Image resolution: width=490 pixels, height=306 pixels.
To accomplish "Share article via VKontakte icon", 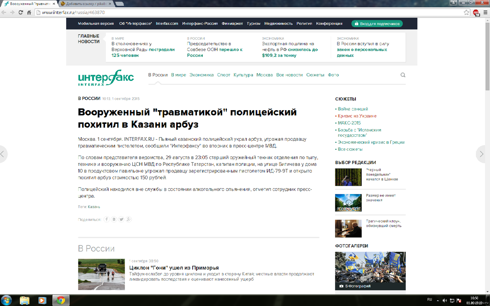I will [x=114, y=219].
